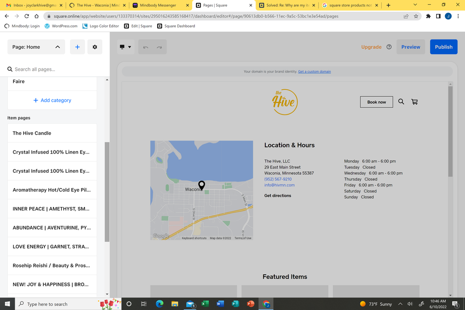Image resolution: width=465 pixels, height=310 pixels.
Task: Click the undo arrow in the editor toolbar
Action: [x=146, y=47]
